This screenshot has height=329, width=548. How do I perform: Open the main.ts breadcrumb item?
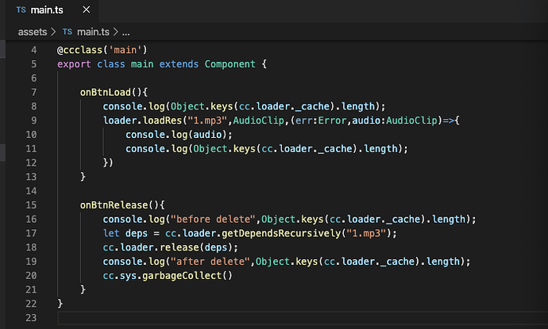tap(92, 32)
